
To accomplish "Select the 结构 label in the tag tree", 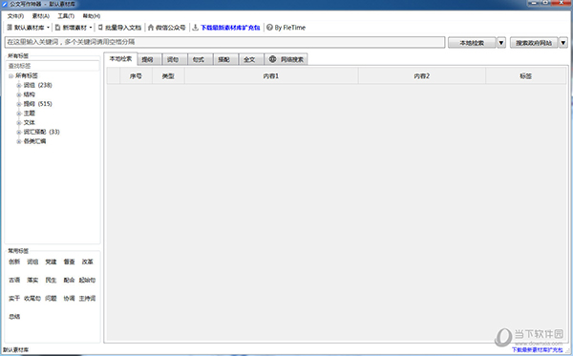I will (x=30, y=94).
